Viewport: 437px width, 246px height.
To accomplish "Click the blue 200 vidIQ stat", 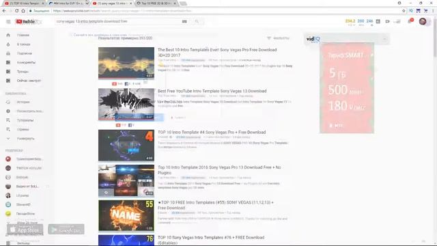I will [x=361, y=21].
